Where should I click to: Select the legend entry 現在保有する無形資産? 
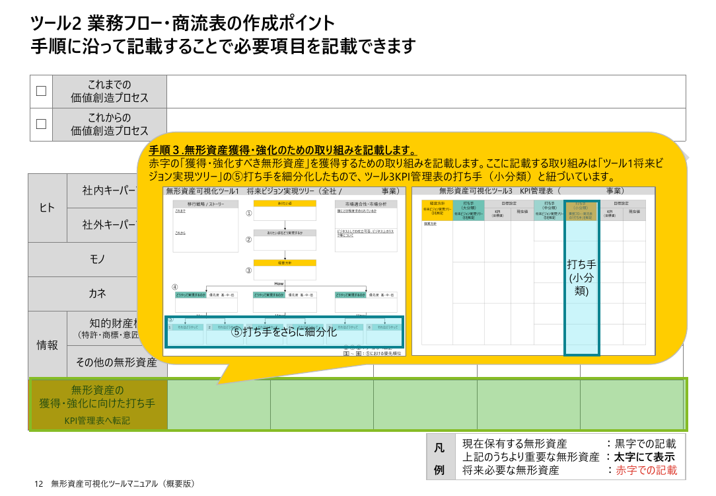tap(515, 444)
